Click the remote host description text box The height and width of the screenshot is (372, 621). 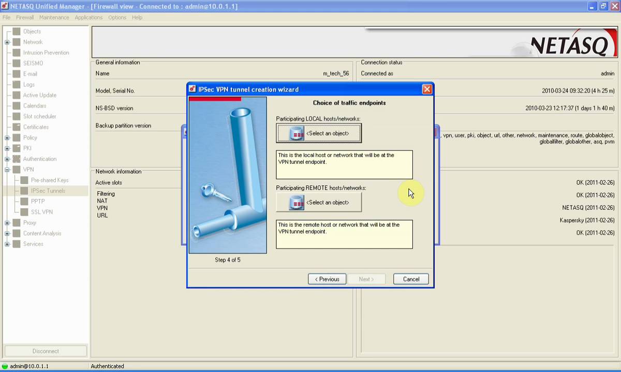pyautogui.click(x=344, y=235)
